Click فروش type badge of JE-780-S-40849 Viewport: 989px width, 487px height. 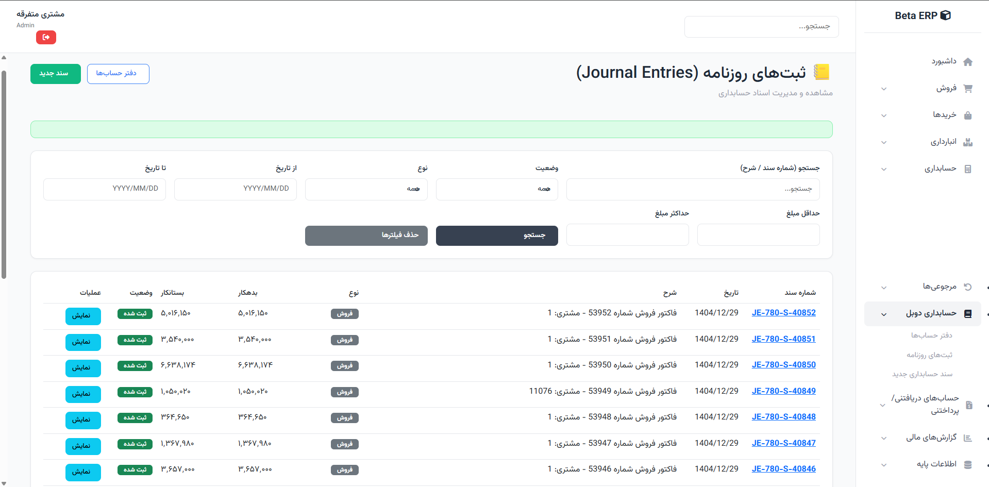(x=345, y=392)
